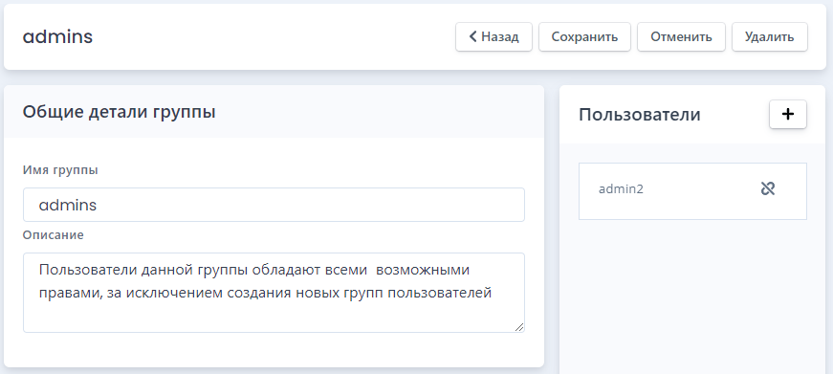This screenshot has width=833, height=374.
Task: Add a user with the plus icon
Action: click(788, 114)
